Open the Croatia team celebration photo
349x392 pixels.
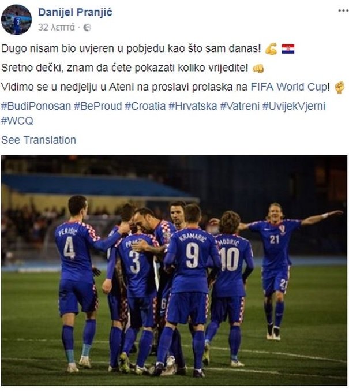[174, 271]
